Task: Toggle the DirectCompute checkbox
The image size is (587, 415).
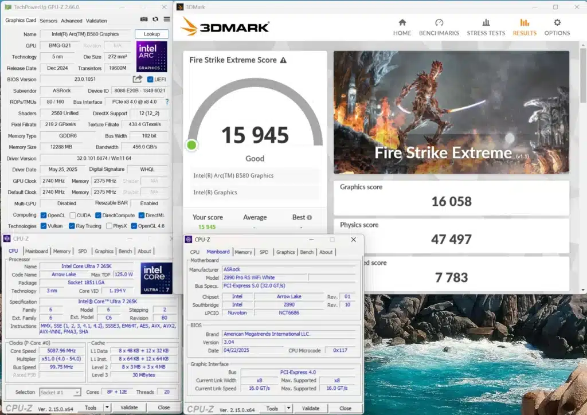Action: (98, 215)
